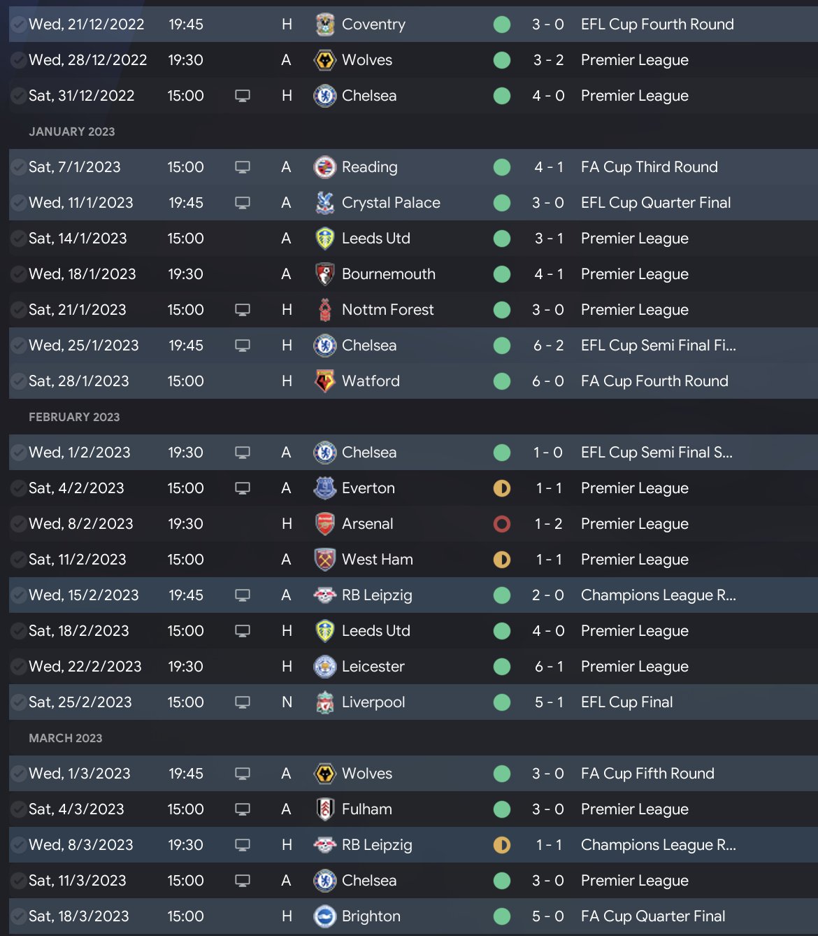Viewport: 818px width, 936px height.
Task: Click TV broadcast icon for EFL Cup Final
Action: coord(243,702)
